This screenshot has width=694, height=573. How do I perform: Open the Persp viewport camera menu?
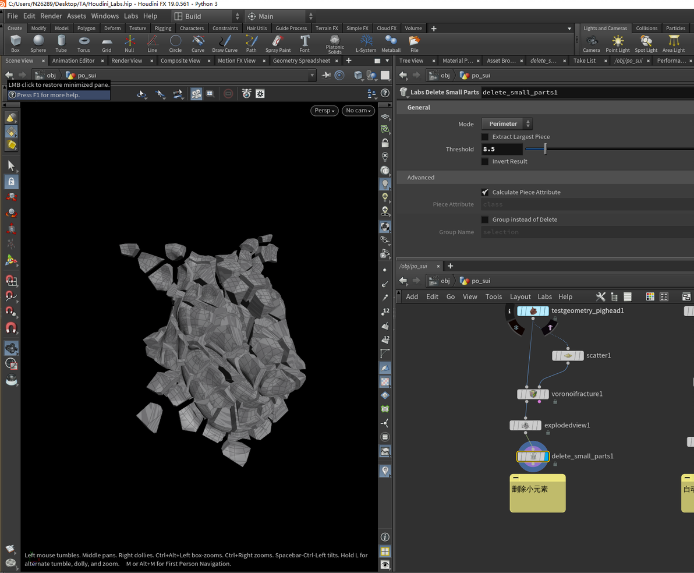point(324,111)
